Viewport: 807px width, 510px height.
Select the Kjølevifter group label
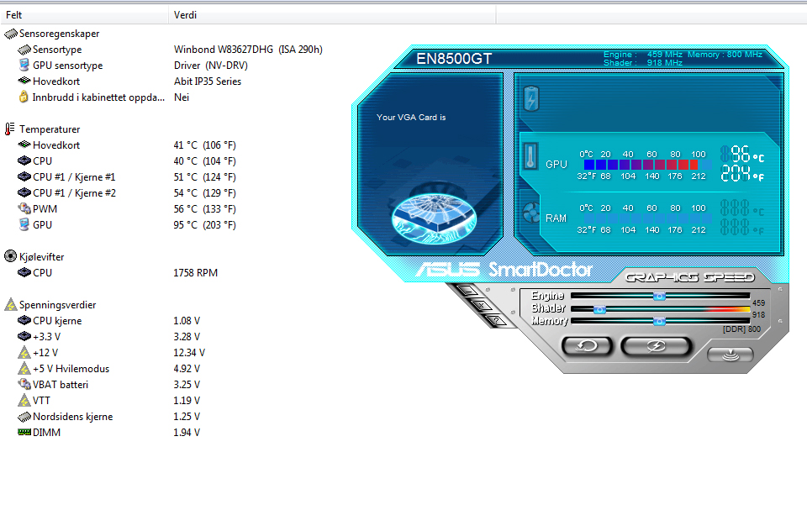coord(42,256)
